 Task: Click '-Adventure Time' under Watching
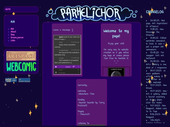click(86, 94)
